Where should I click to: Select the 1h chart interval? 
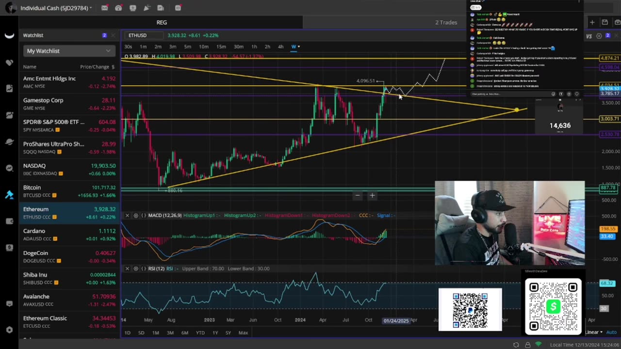254,47
